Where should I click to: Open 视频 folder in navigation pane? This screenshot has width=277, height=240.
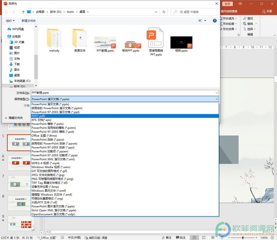14,47
